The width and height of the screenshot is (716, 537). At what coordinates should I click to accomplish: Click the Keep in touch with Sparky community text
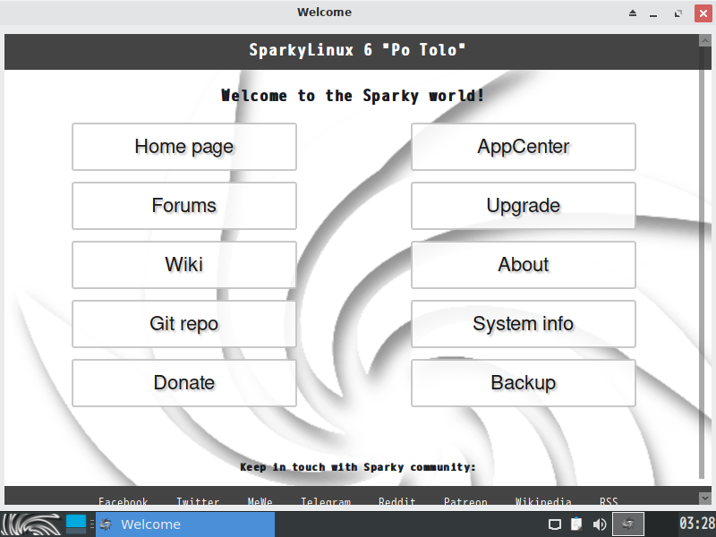tap(357, 467)
